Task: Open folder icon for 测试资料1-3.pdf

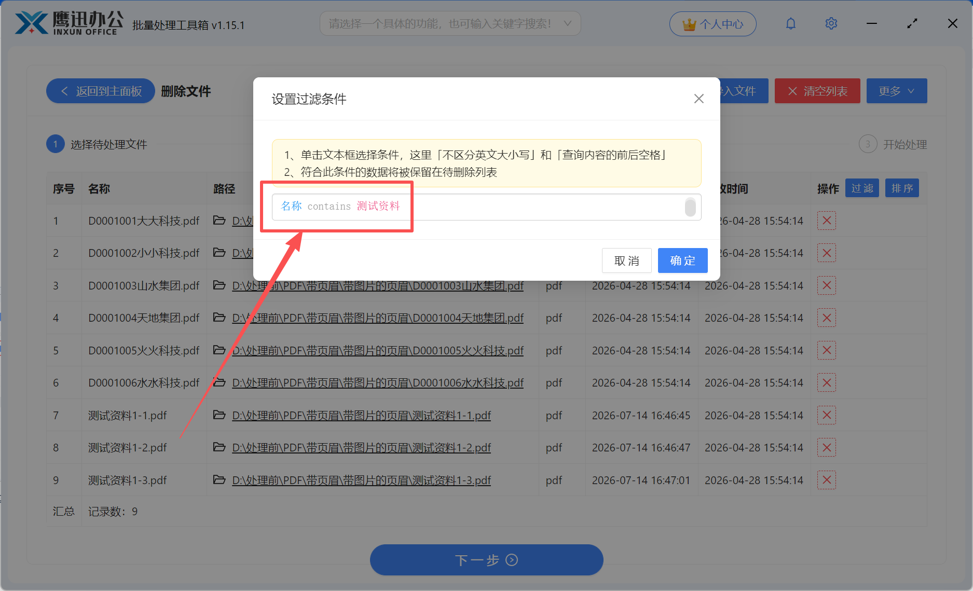Action: pos(220,480)
